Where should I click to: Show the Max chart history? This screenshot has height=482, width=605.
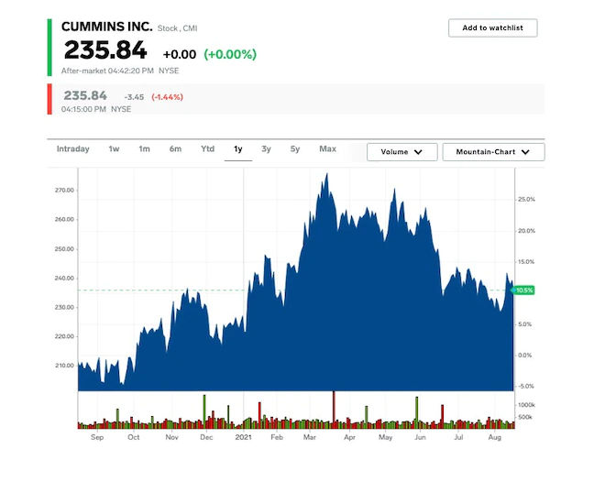(x=327, y=148)
